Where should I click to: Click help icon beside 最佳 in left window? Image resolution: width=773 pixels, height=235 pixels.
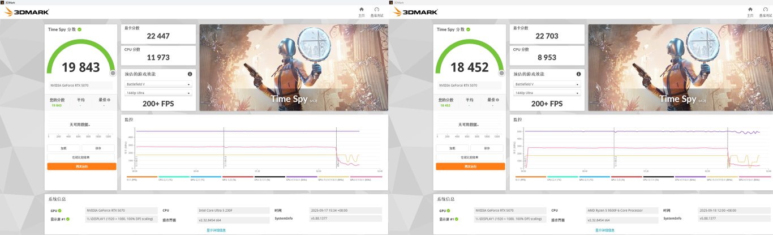[x=109, y=100]
